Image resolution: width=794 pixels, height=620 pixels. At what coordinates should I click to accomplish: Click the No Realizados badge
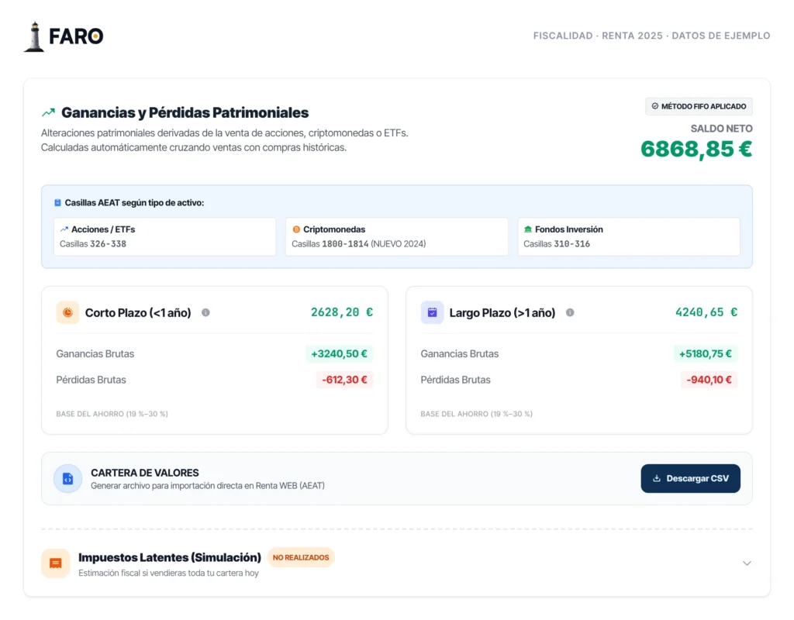click(x=301, y=557)
